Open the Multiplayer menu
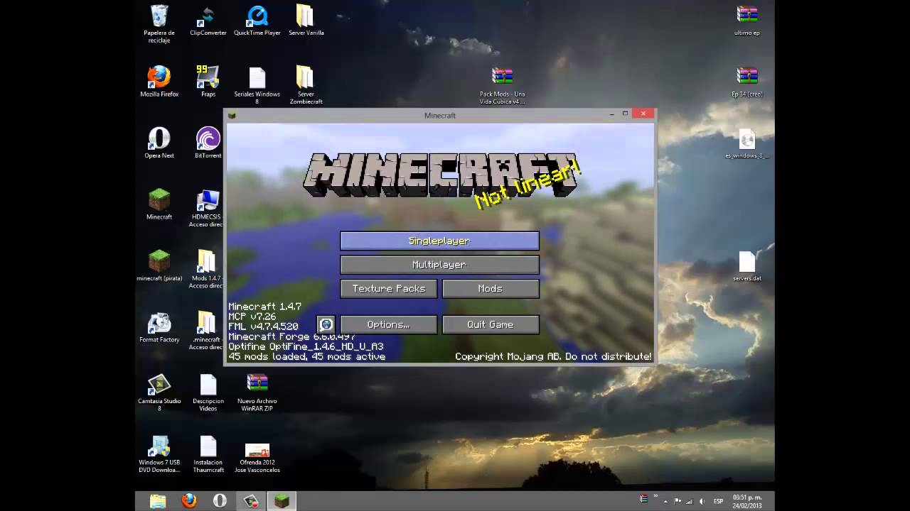The height and width of the screenshot is (511, 910). [439, 265]
